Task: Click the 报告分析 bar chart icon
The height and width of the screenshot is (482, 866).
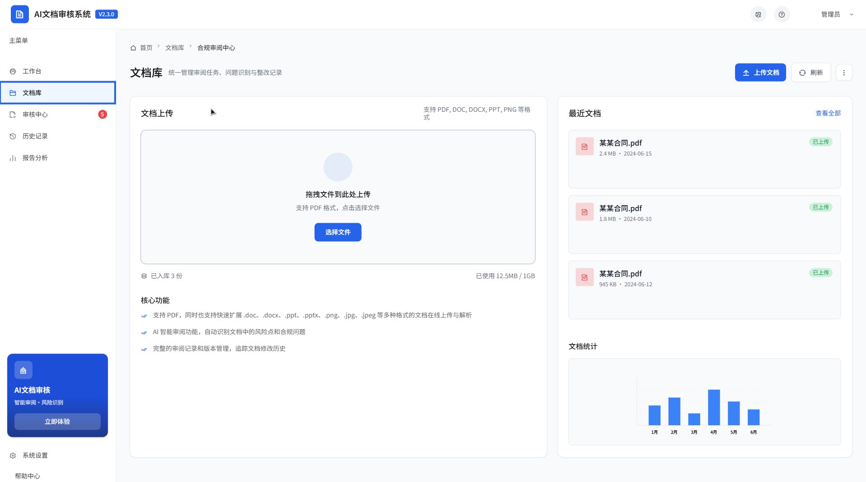Action: [x=13, y=158]
